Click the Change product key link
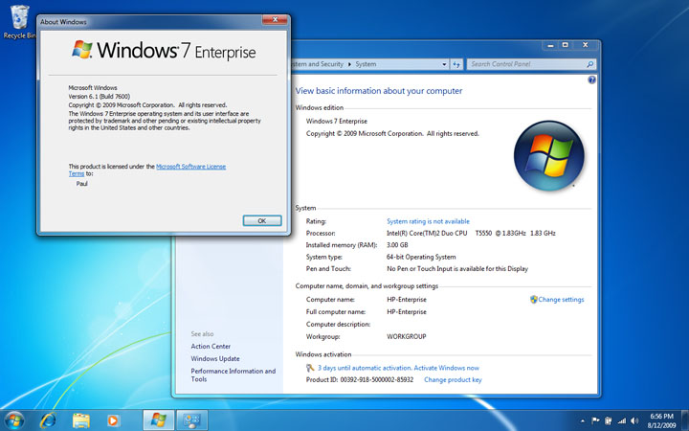 coord(453,380)
